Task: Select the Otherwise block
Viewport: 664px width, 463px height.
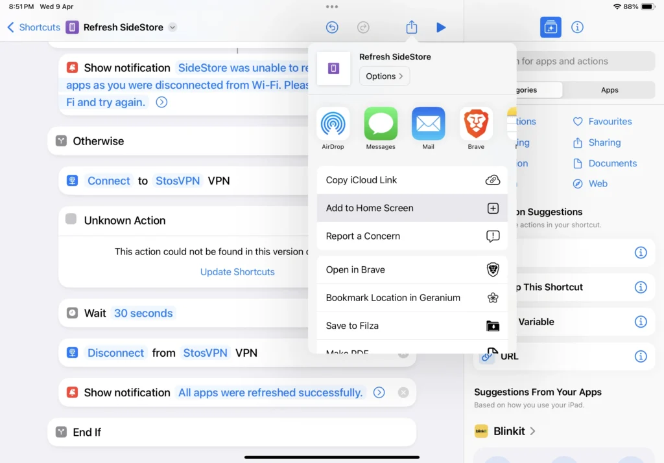Action: [178, 141]
